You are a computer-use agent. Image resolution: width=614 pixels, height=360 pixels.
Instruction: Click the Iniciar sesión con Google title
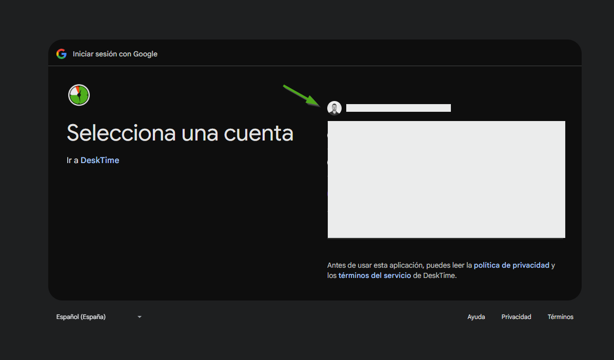tap(115, 54)
